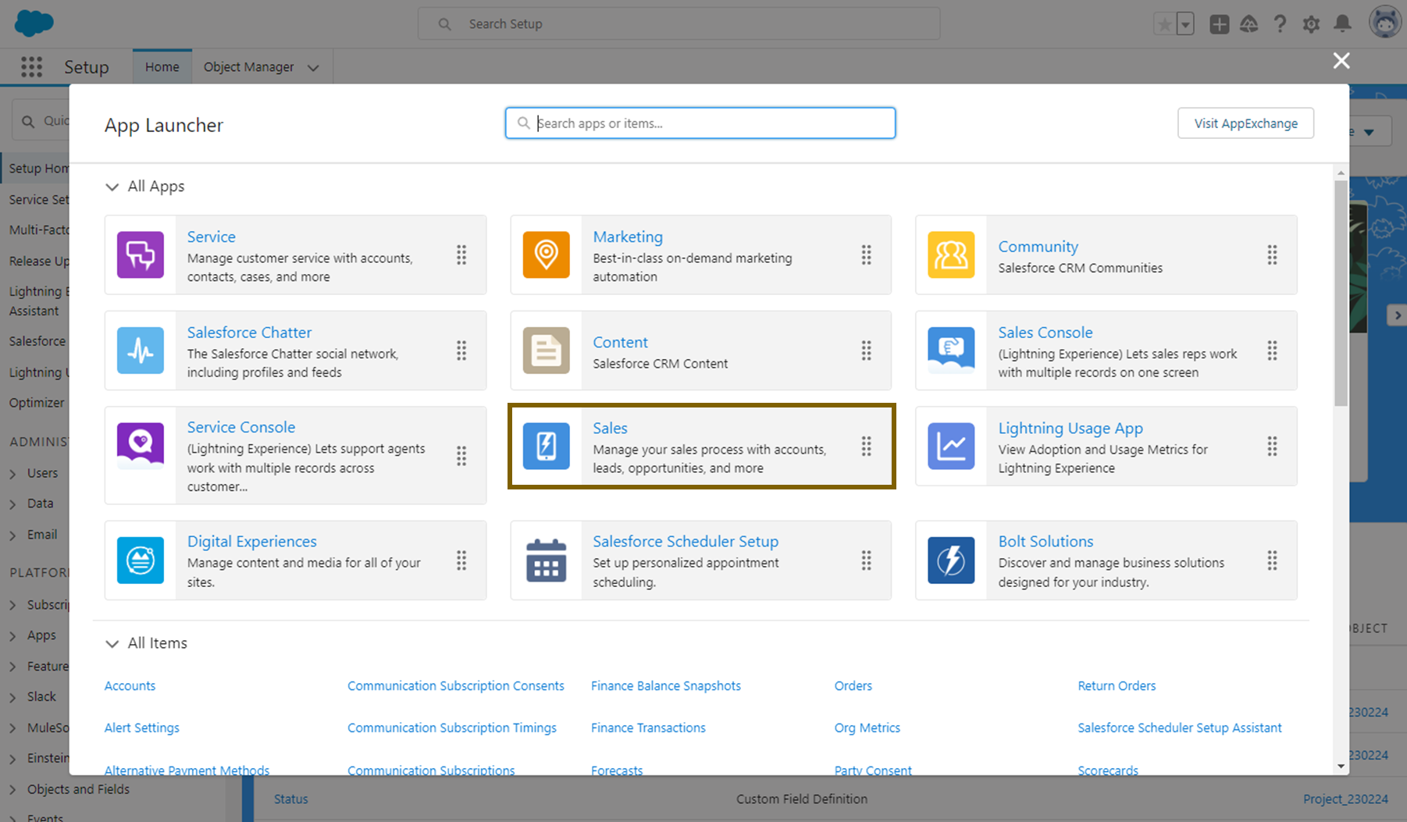This screenshot has width=1407, height=822.
Task: Open the Sales Console app icon
Action: pos(951,351)
